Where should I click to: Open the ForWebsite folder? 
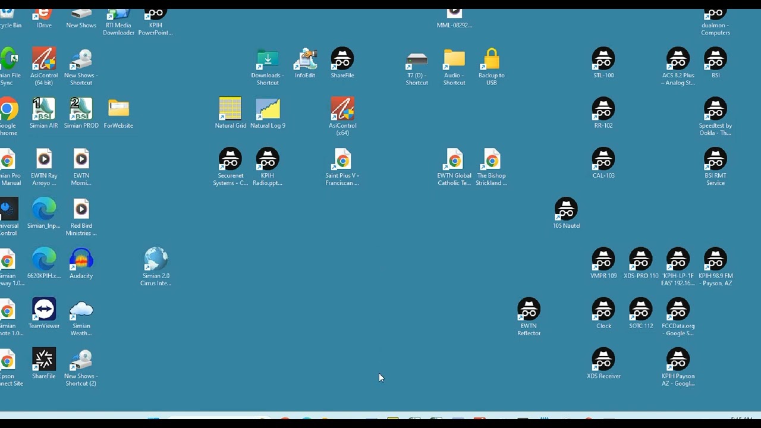118,113
